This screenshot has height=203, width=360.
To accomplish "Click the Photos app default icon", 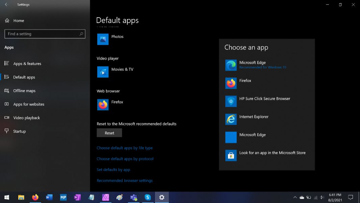I will [103, 39].
